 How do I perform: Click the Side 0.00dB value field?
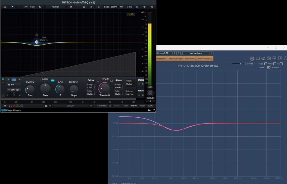(133, 106)
